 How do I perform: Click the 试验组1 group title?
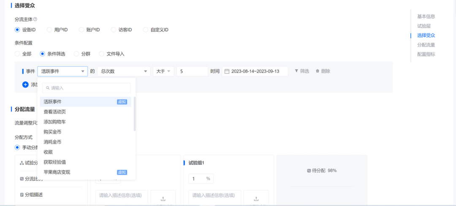196,163
